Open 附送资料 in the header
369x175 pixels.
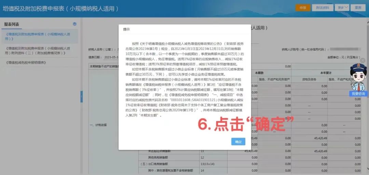[x=323, y=8]
